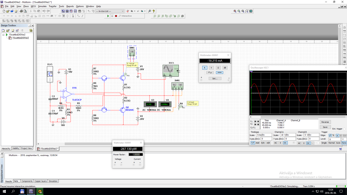Open the In-Use List dropdown

(x=123, y=11)
